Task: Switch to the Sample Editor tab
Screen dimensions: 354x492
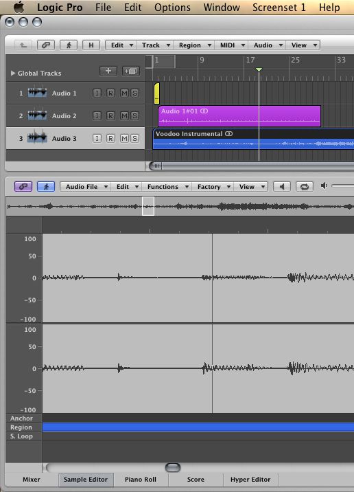Action: (86, 480)
